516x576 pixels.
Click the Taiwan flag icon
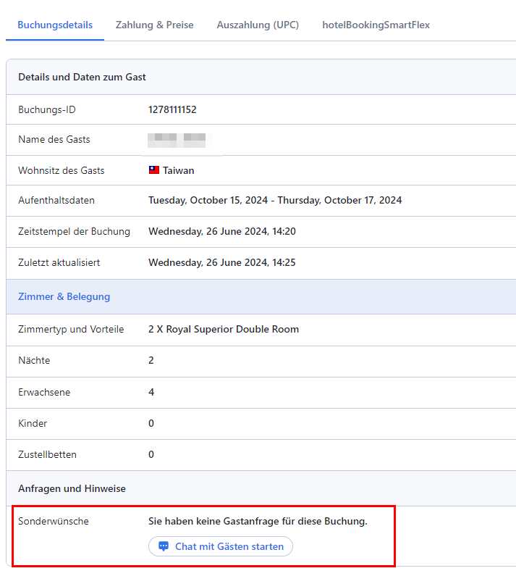tap(154, 170)
